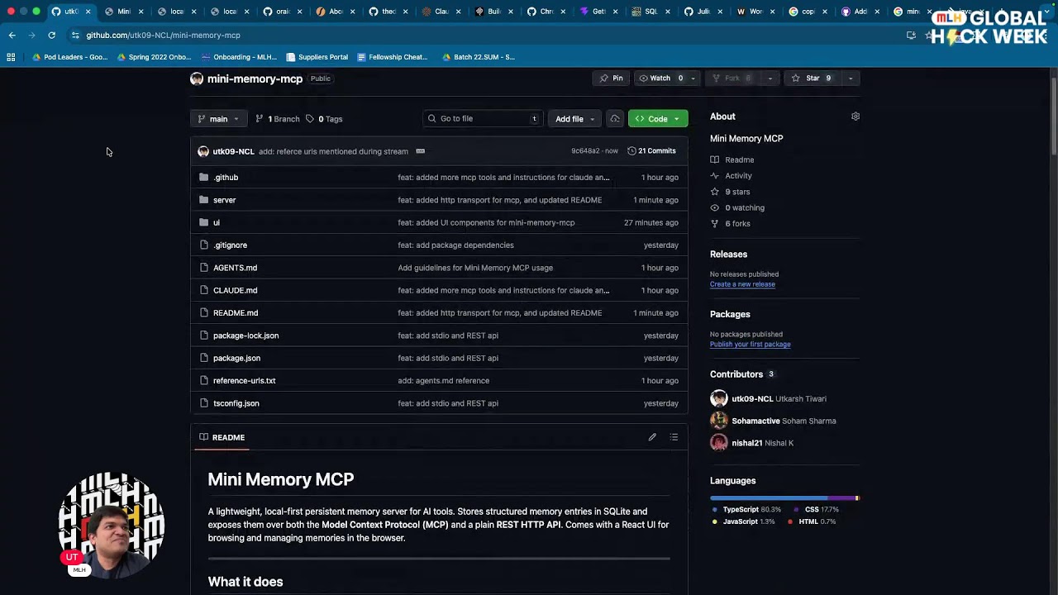Image resolution: width=1058 pixels, height=595 pixels.
Task: Click the utk09-NCL contributor avatar
Action: [719, 398]
